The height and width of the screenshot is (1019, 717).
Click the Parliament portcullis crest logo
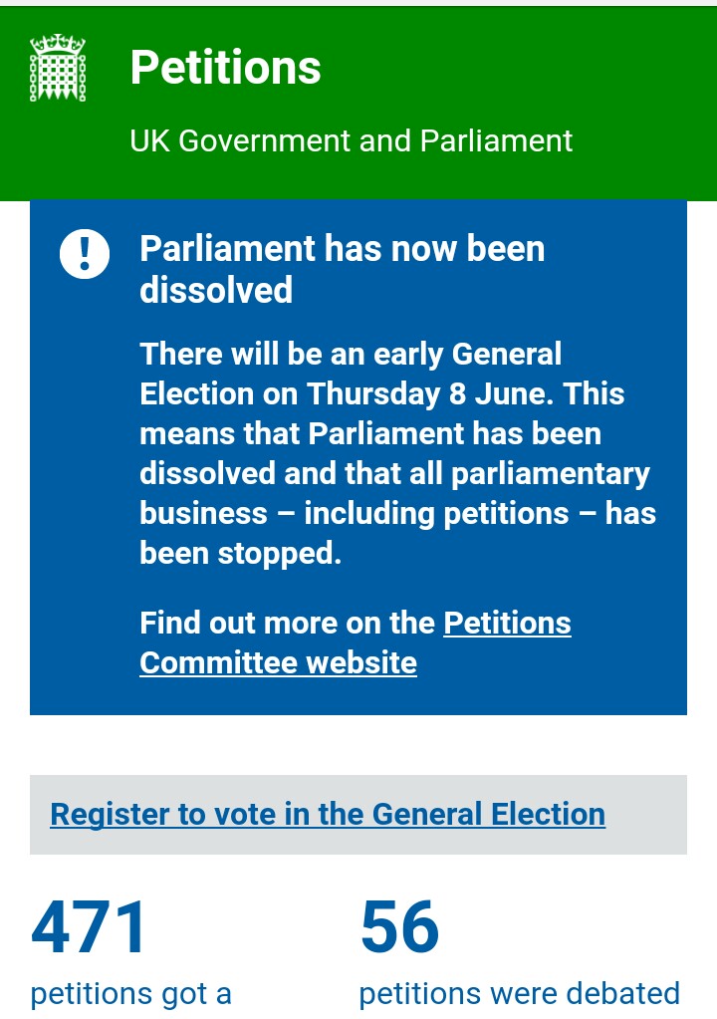tap(58, 68)
